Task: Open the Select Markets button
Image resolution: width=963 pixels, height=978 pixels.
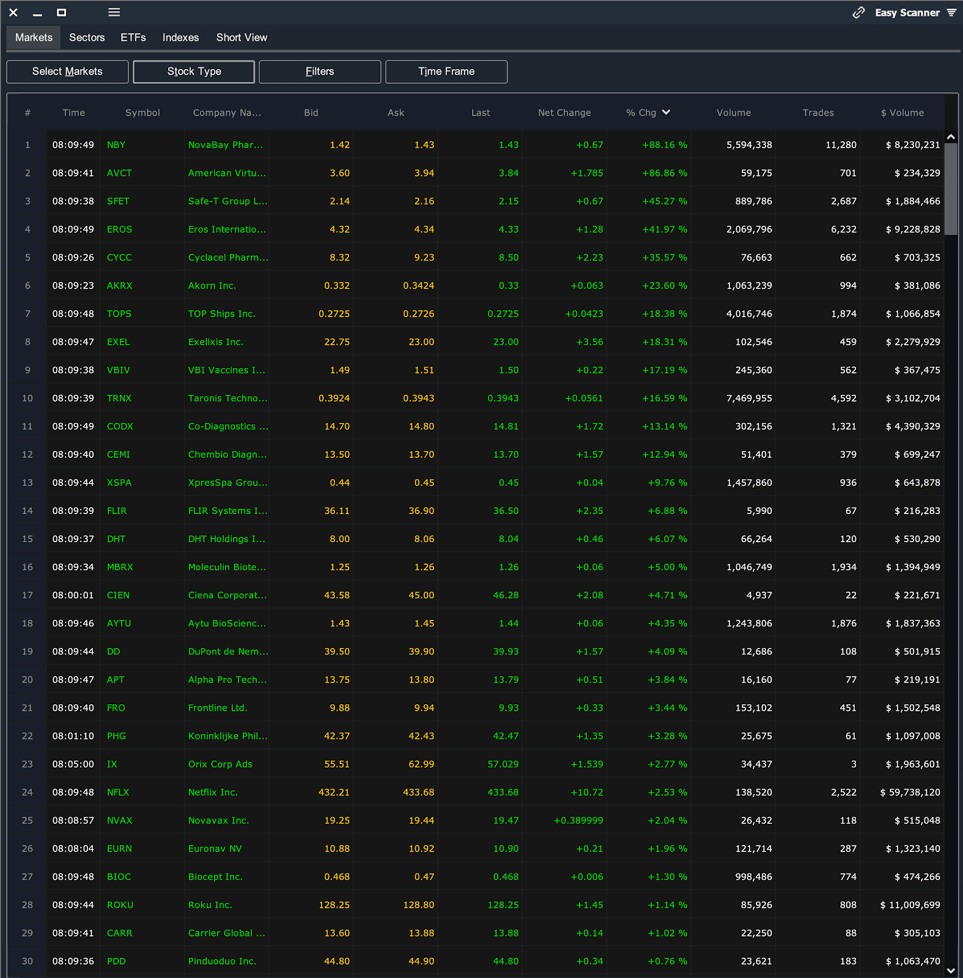Action: 67,72
